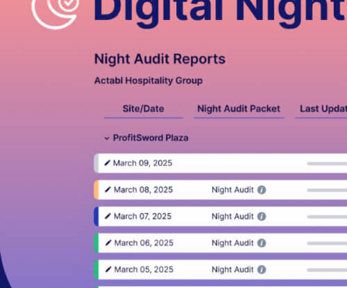
Task: Sort by Site/Date column header
Action: click(x=144, y=109)
